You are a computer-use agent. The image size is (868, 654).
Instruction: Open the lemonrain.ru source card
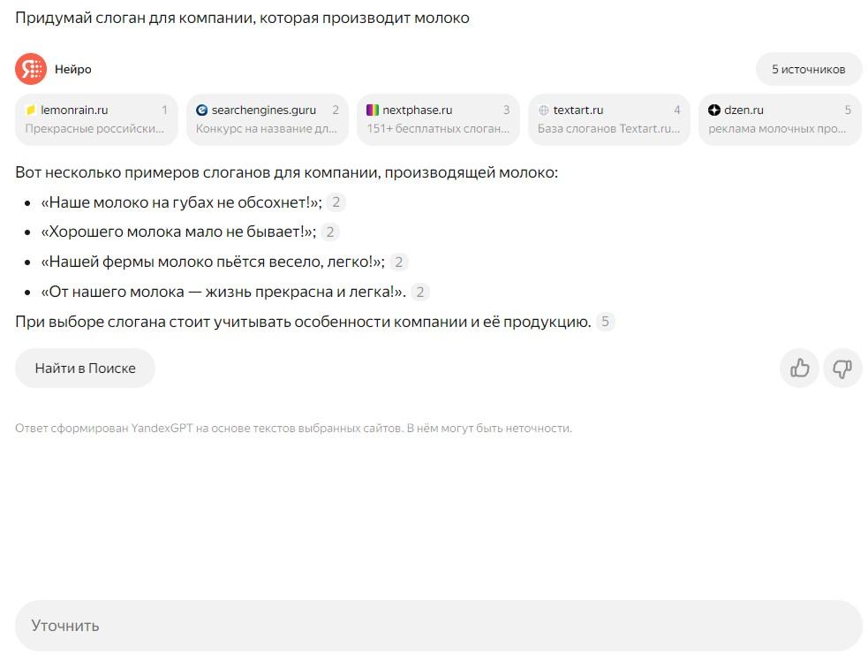click(97, 118)
